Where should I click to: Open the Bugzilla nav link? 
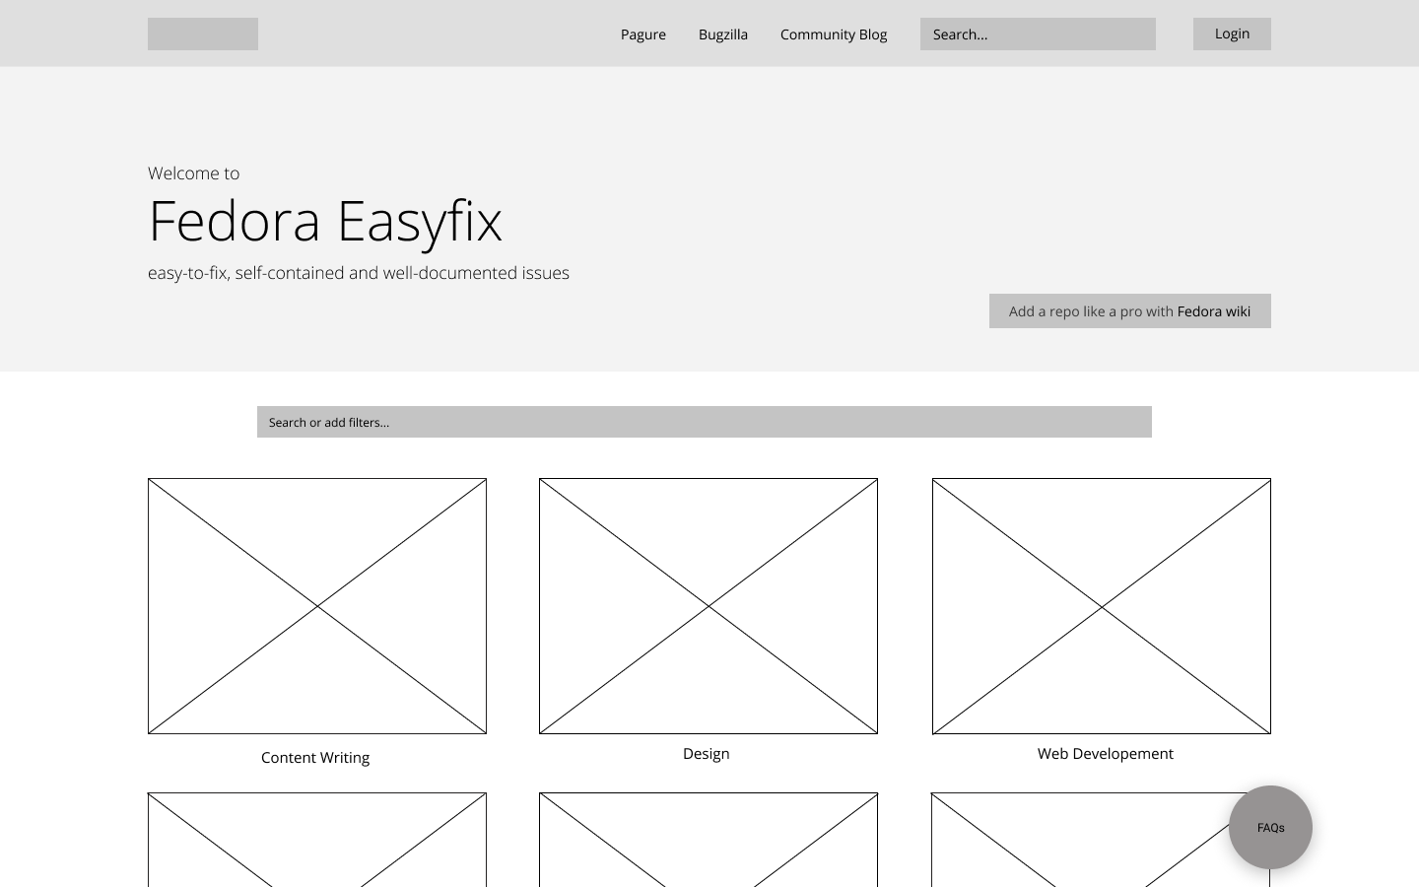click(x=723, y=34)
